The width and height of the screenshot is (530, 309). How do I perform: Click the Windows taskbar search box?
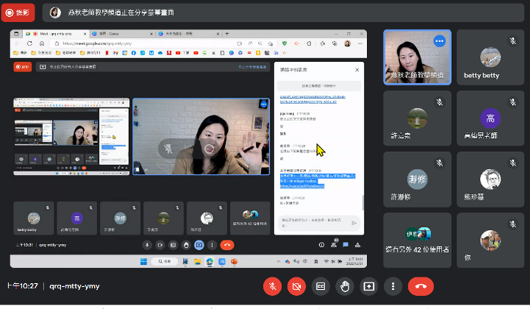point(164,261)
